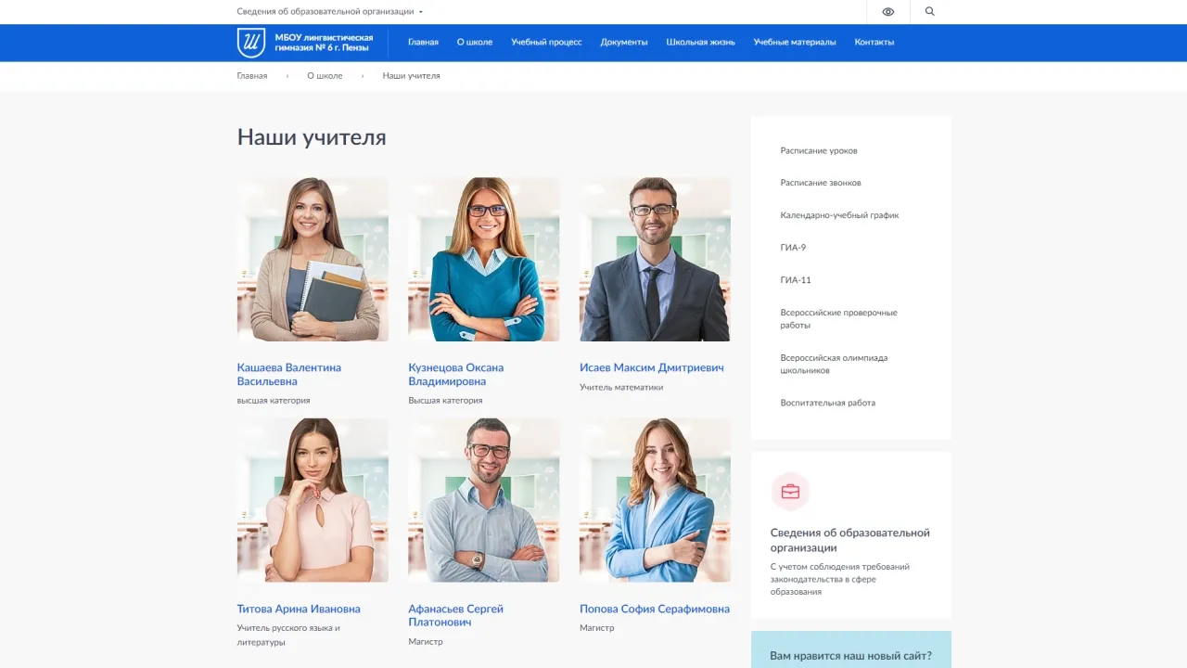1187x668 pixels.
Task: Click 'МБОУ лингвистическая гимназия № 6' site title
Action: click(324, 43)
